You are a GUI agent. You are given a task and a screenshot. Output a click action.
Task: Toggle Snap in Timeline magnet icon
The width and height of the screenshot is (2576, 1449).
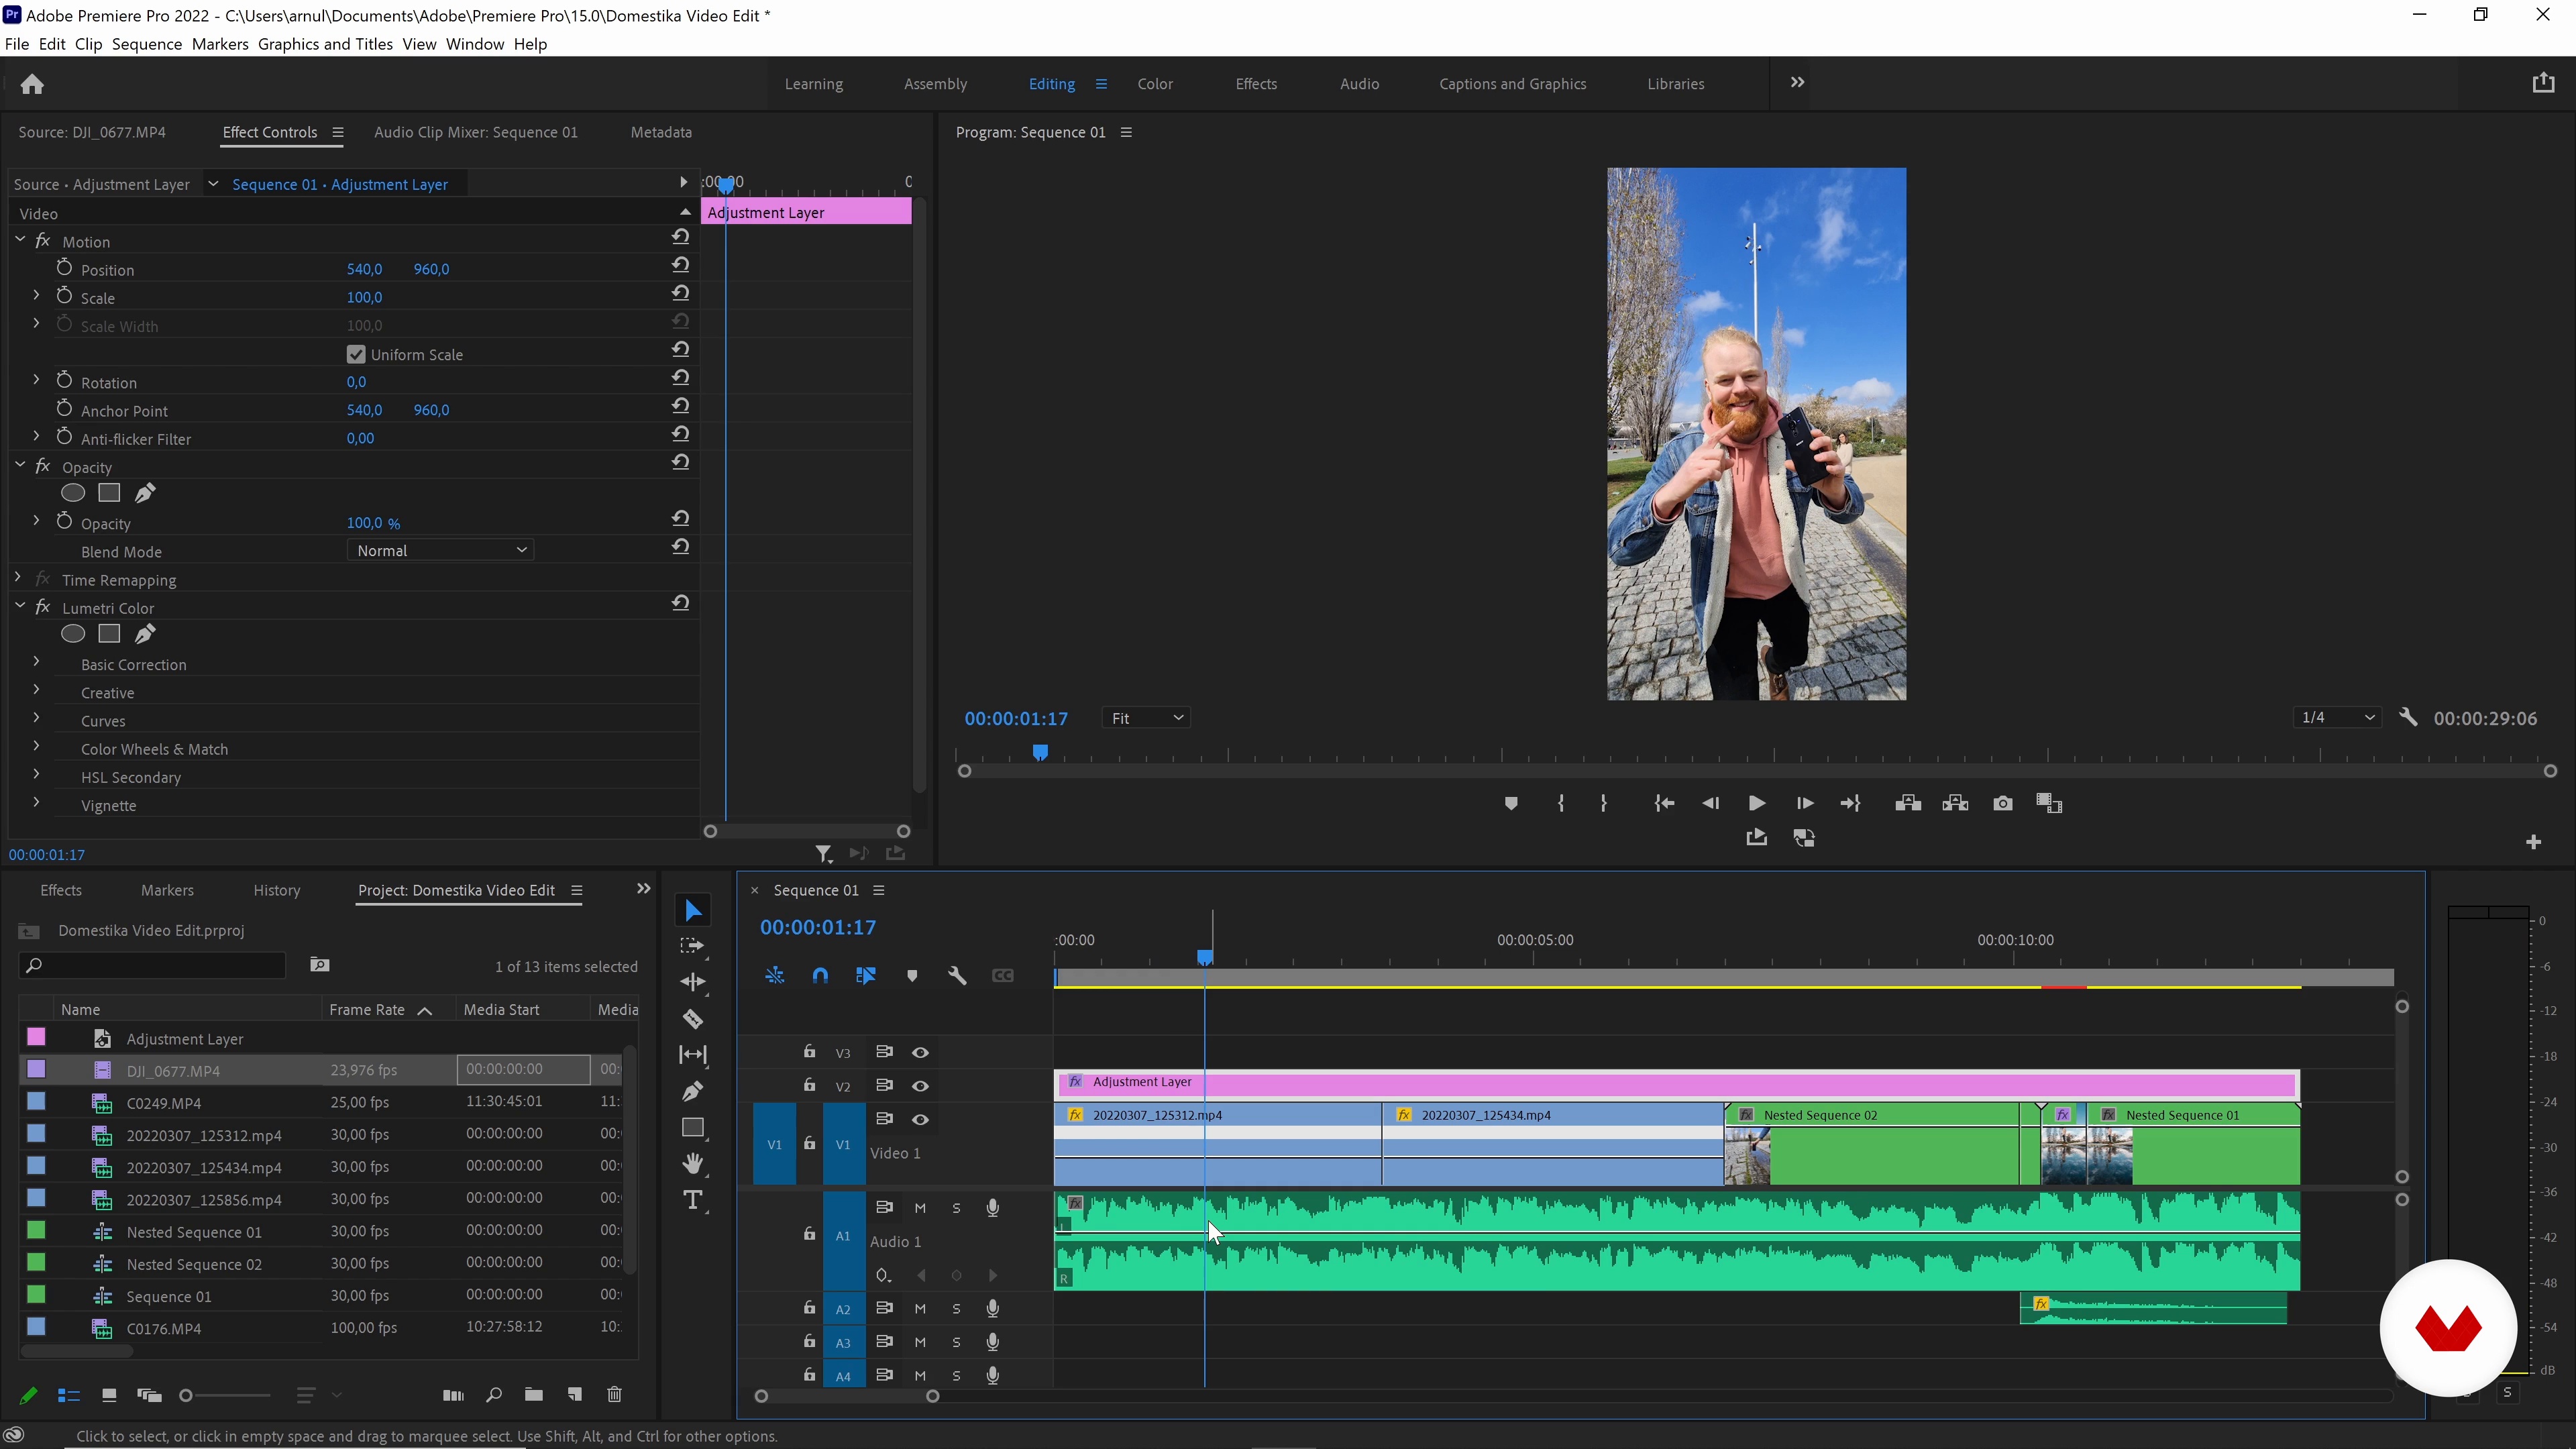coord(820,975)
